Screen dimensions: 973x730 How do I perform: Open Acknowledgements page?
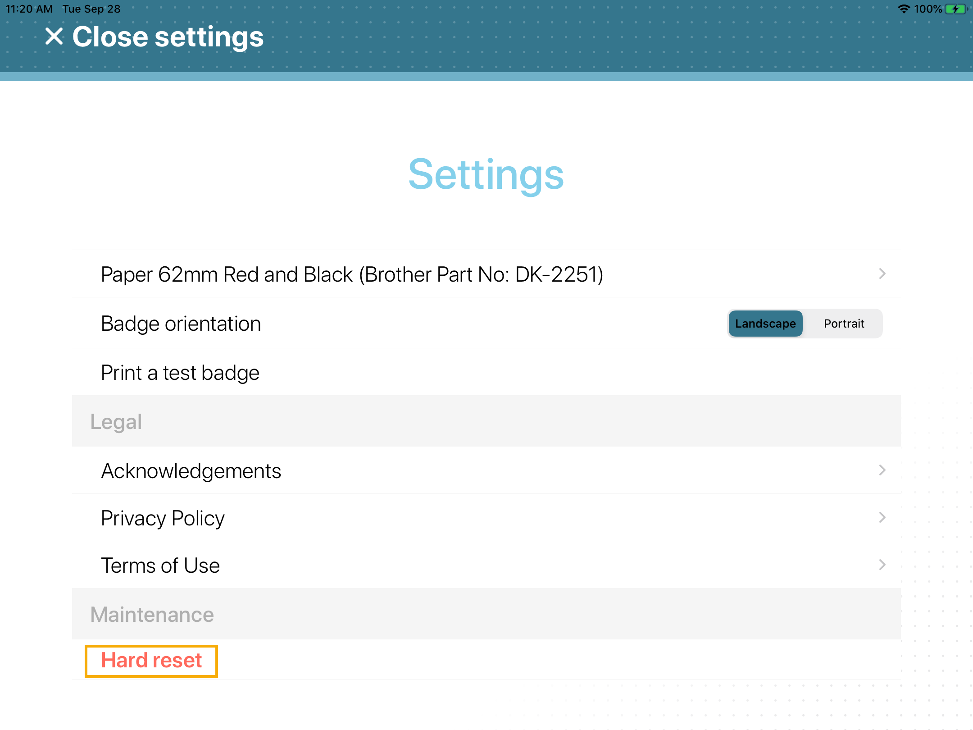click(x=191, y=471)
